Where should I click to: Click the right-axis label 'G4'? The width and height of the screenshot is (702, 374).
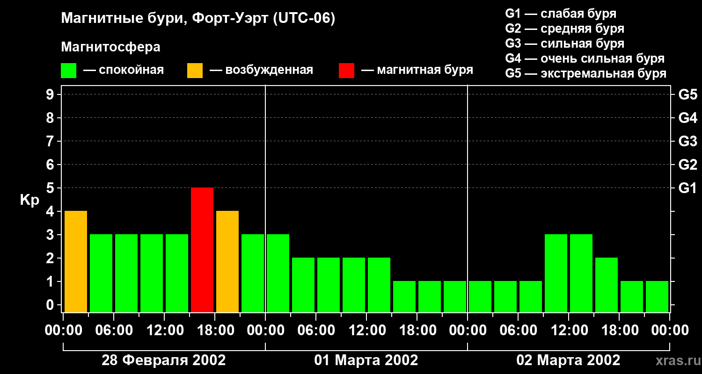click(x=687, y=118)
